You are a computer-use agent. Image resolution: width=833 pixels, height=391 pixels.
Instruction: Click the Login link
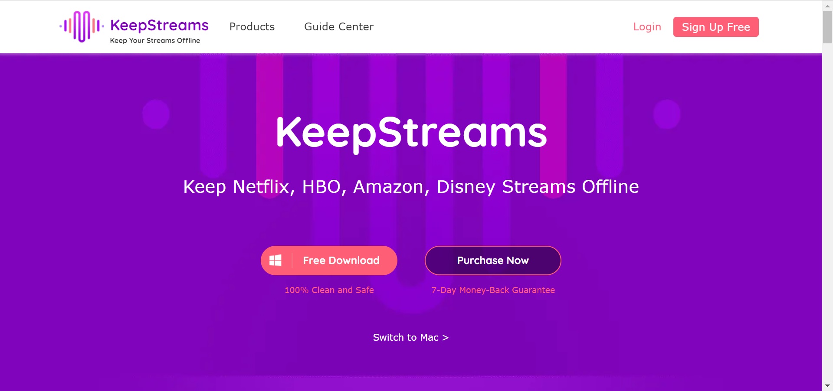647,27
